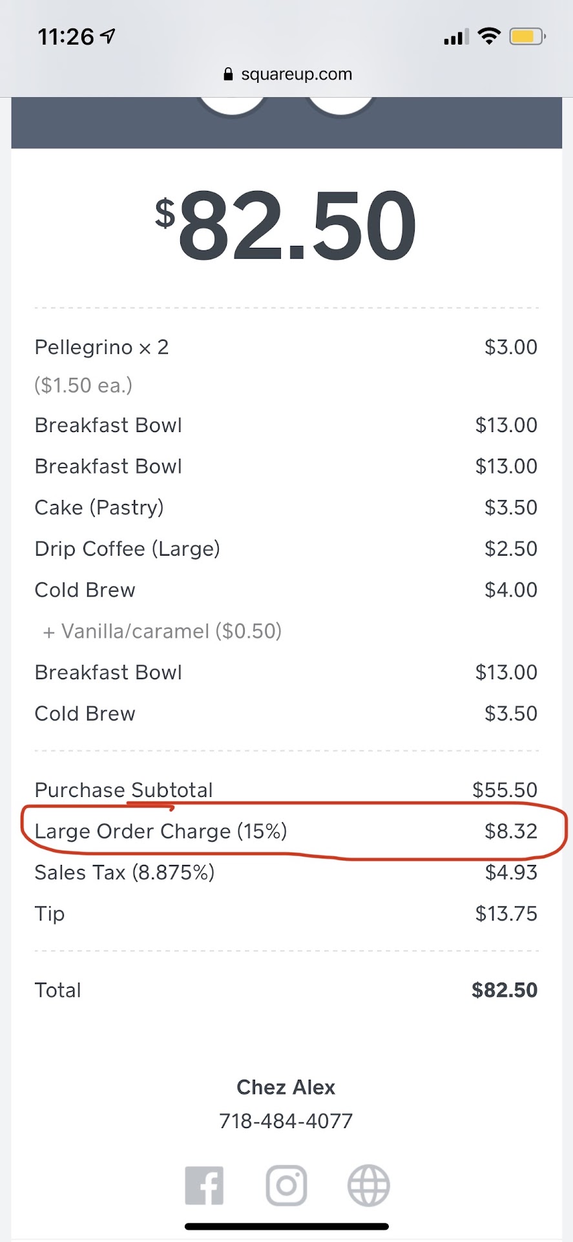Tap the 11:26 clock in status bar
Image resolution: width=573 pixels, height=1242 pixels.
tap(66, 37)
